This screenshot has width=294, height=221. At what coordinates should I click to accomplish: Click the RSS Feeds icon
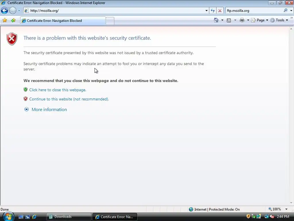coord(229,20)
